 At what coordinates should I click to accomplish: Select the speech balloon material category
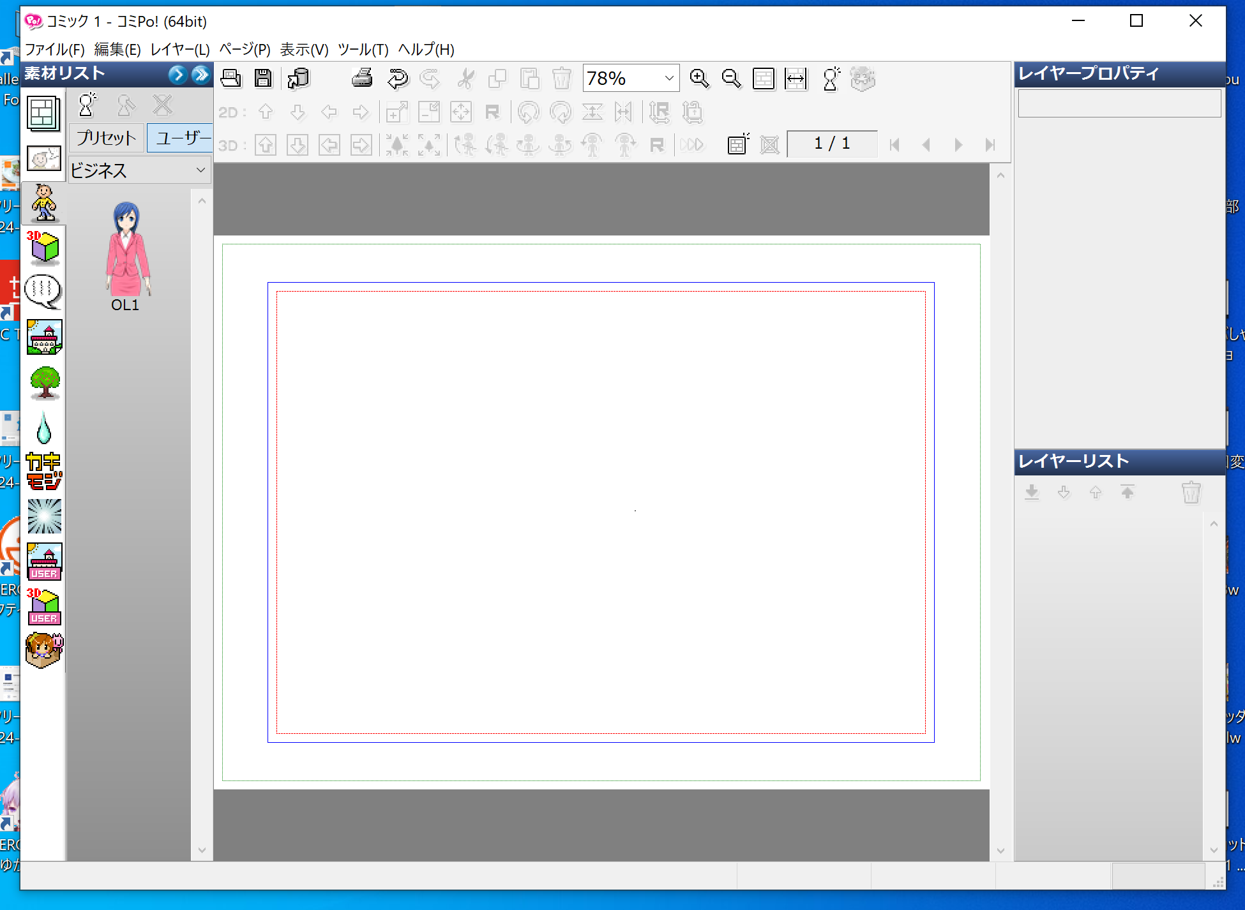(x=43, y=292)
